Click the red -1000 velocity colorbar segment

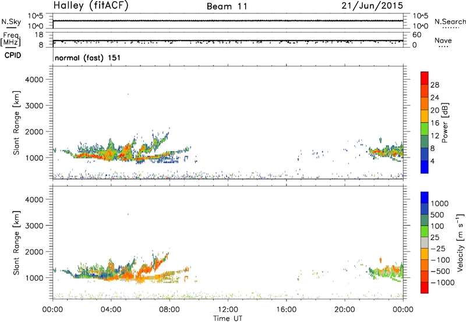coord(425,288)
